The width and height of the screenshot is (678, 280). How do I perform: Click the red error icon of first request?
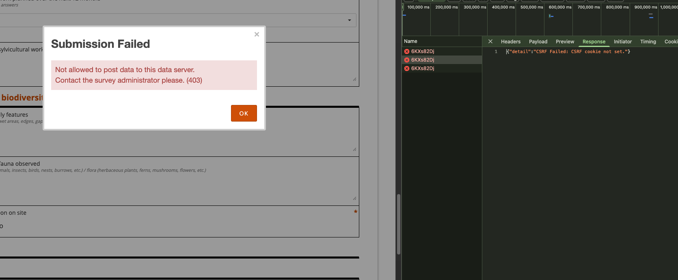tap(406, 51)
